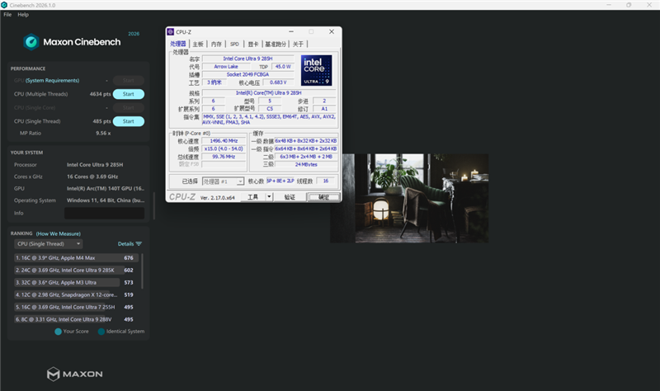Click the disabled GPU Start button

click(129, 80)
